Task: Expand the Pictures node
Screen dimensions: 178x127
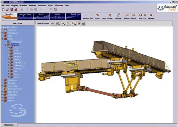Action: coord(2,101)
